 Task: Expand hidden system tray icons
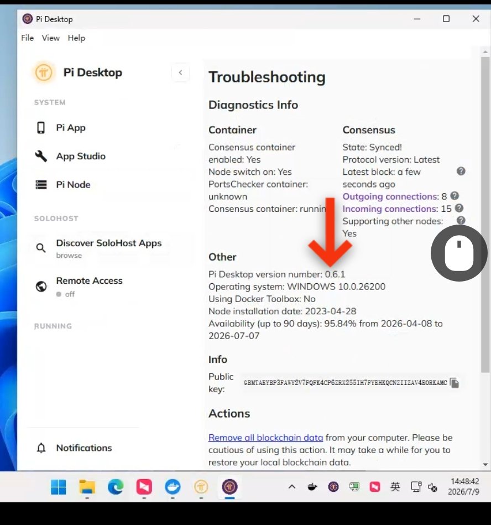click(292, 487)
